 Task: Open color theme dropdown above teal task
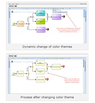pyautogui.click(x=54, y=9)
